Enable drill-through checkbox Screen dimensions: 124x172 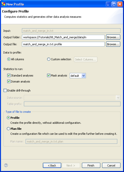pos(5,90)
